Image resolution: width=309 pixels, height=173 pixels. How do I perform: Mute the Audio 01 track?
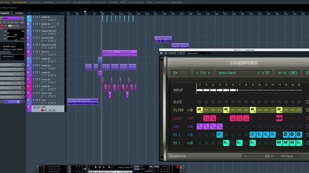(35, 17)
